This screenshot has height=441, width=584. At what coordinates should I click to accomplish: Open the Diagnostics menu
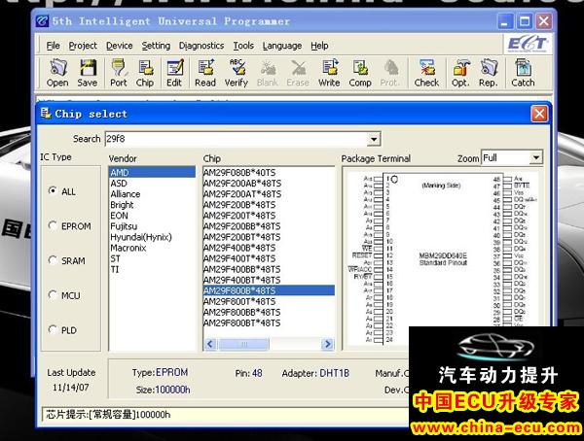click(201, 46)
